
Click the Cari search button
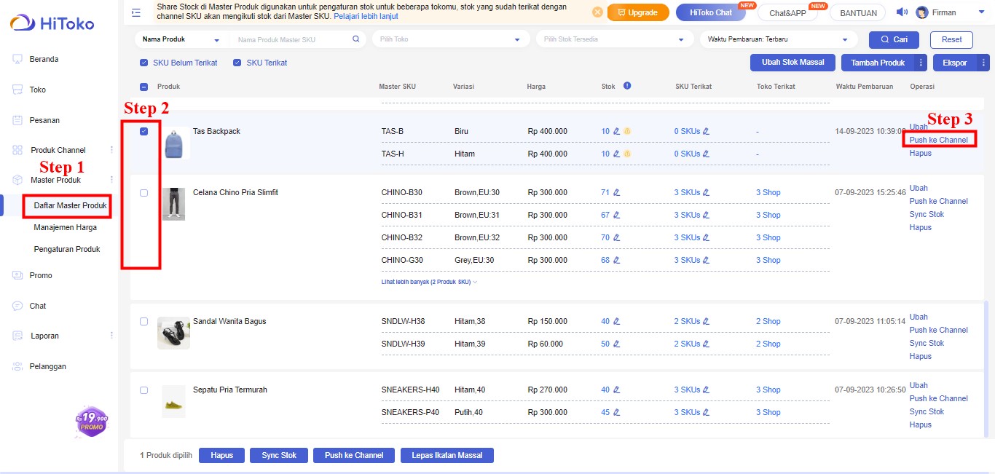point(894,39)
